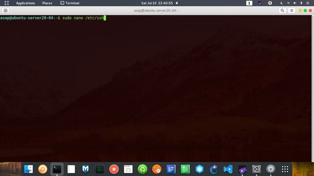Click the microphone indicator in the top bar
The width and height of the screenshot is (314, 176).
point(301,3)
